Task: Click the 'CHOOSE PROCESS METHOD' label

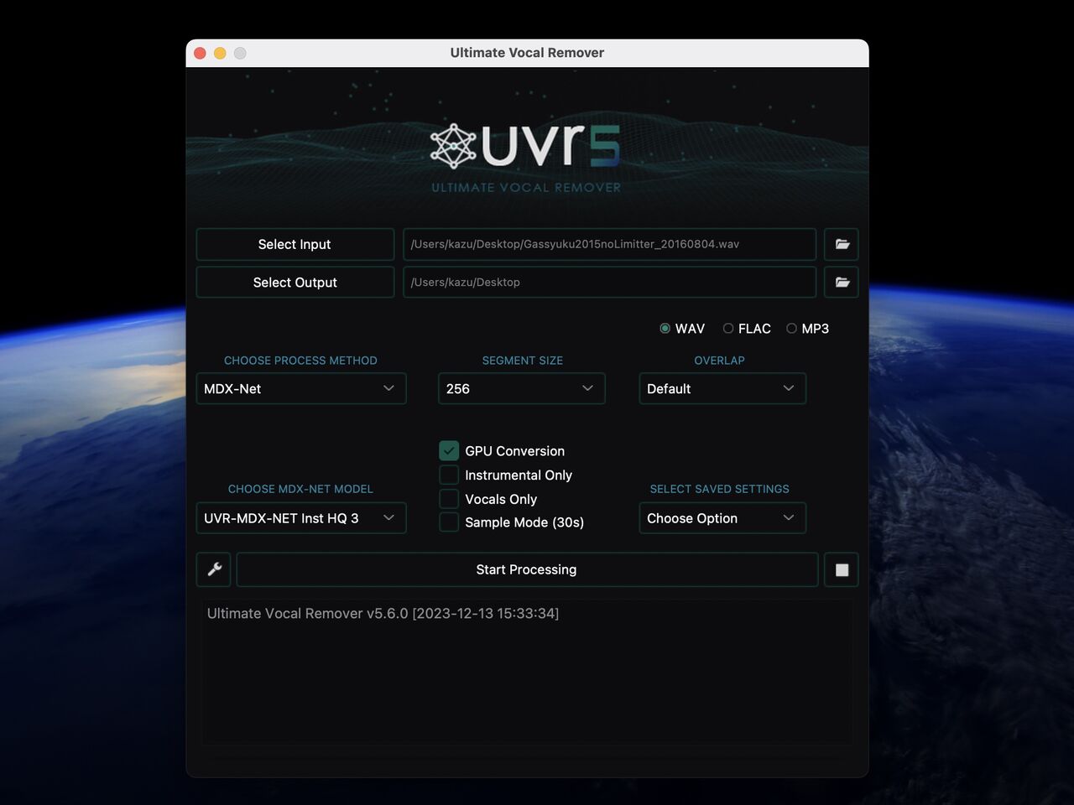Action: [x=300, y=361]
